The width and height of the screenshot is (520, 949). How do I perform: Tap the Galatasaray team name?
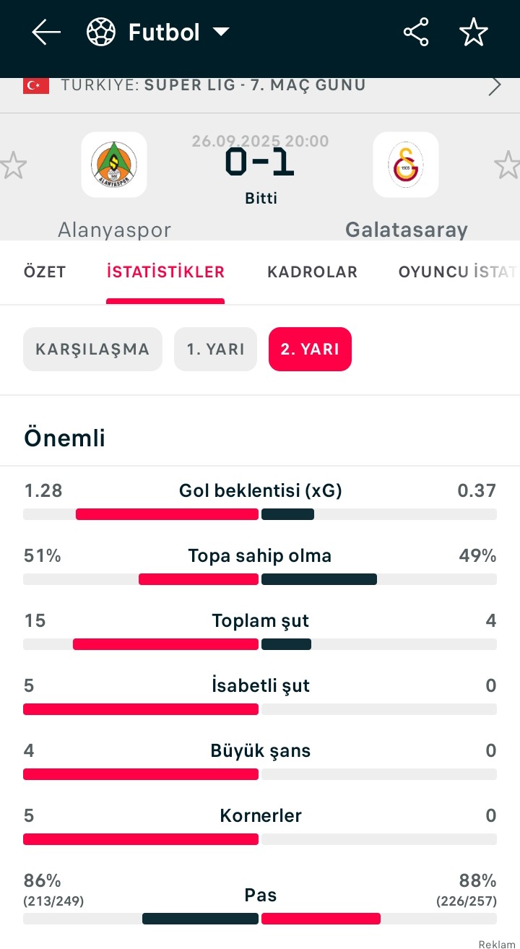(406, 230)
